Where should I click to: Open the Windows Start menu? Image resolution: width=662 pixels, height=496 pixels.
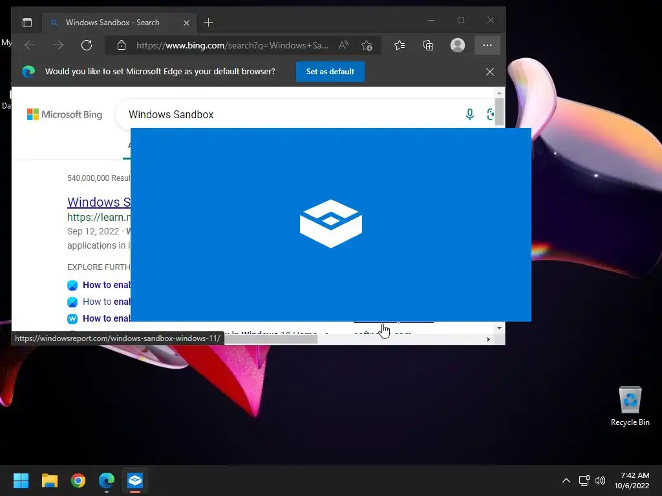click(21, 480)
